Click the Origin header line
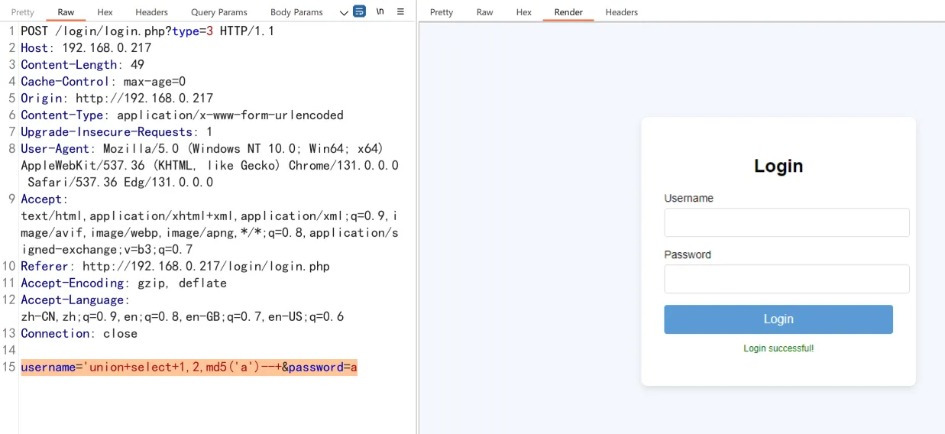 (117, 99)
